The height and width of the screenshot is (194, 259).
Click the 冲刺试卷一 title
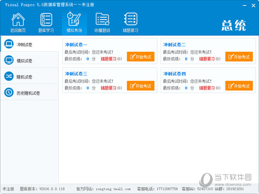[x=76, y=45]
